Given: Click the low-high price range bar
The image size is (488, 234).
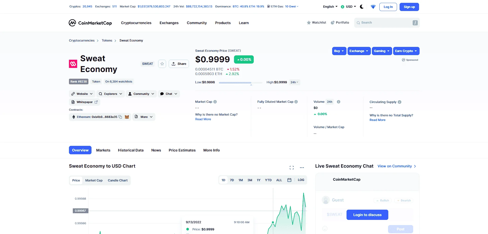Looking at the screenshot, I should [240, 83].
